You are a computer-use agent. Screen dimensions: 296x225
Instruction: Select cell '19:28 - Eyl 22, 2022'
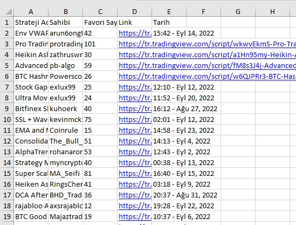183,206
